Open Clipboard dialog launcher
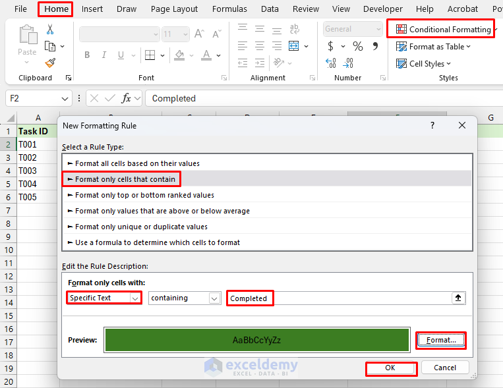Viewport: 503px width, 388px height. [69, 78]
